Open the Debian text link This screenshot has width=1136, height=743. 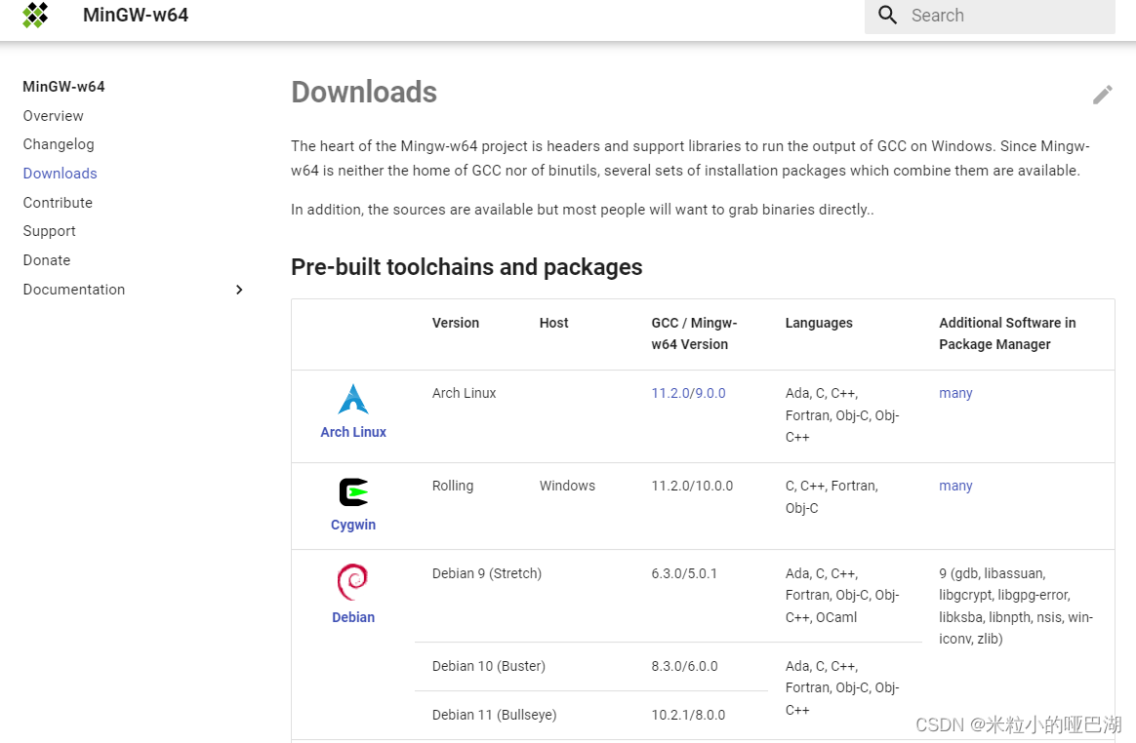click(x=353, y=617)
